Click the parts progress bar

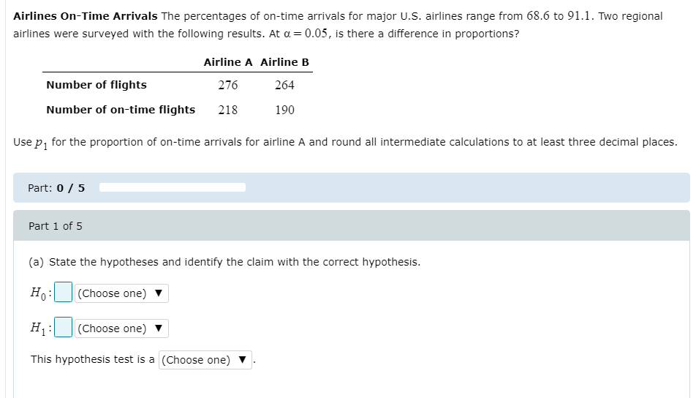(173, 187)
